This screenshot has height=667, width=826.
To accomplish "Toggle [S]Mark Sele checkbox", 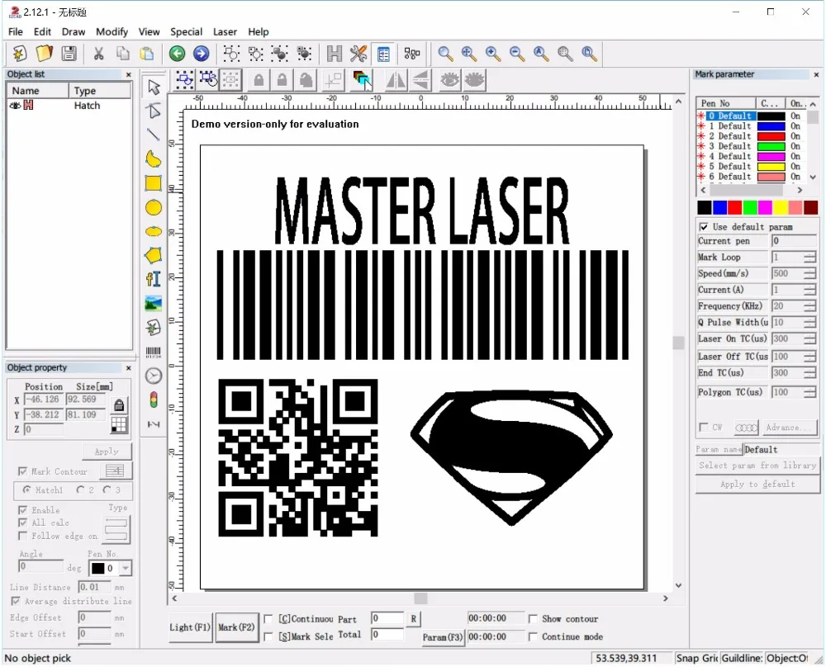I will (x=268, y=637).
